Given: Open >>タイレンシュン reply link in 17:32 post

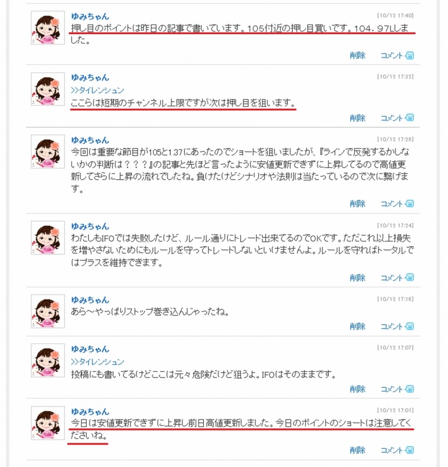Looking at the screenshot, I should 97,90.
